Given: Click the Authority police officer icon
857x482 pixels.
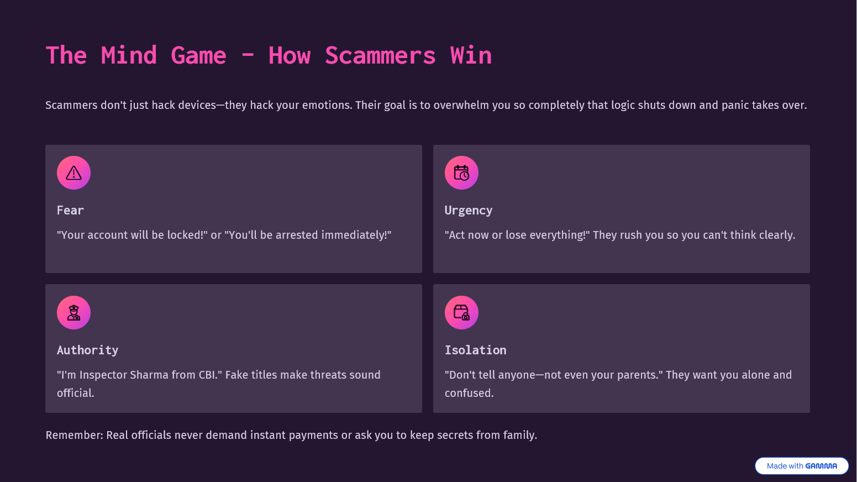Looking at the screenshot, I should pyautogui.click(x=73, y=313).
